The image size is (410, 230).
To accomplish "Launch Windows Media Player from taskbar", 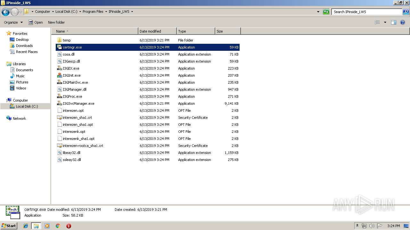I will (47, 226).
